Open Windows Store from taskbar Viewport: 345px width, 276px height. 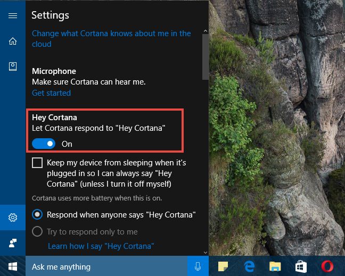pyautogui.click(x=301, y=266)
